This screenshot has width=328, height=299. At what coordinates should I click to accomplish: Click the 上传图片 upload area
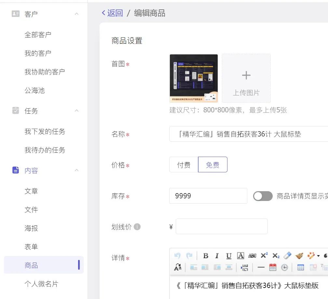(x=246, y=78)
